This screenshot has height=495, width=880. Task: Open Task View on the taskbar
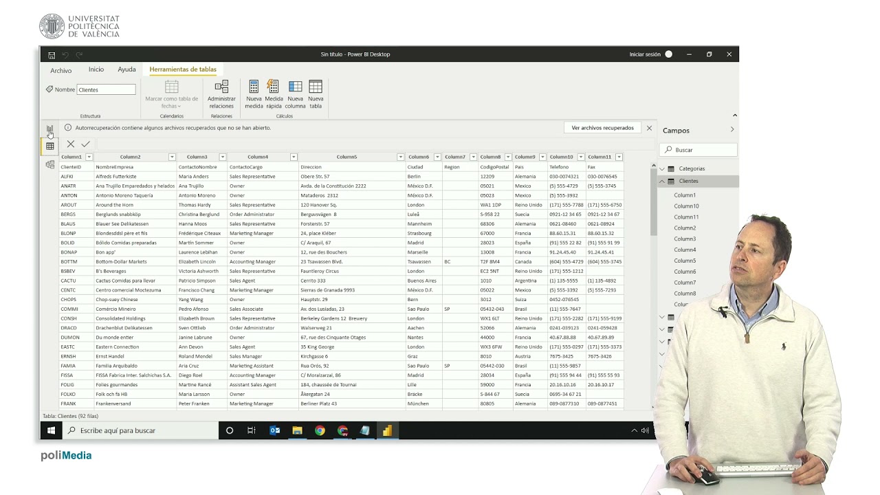tap(252, 430)
